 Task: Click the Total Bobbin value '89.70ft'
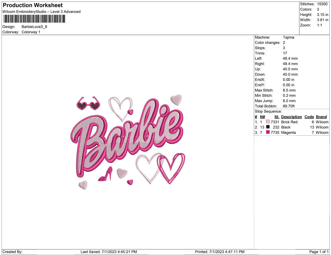(x=289, y=106)
